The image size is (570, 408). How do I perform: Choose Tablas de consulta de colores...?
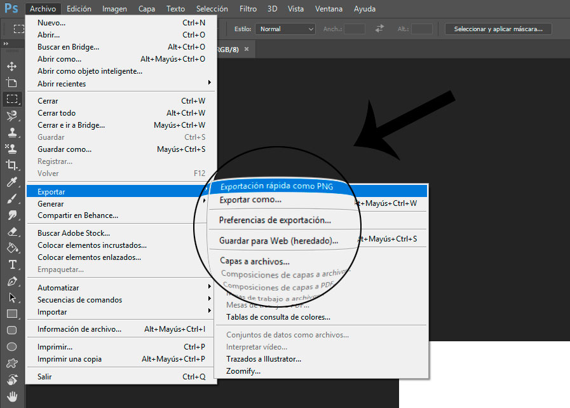321,317
